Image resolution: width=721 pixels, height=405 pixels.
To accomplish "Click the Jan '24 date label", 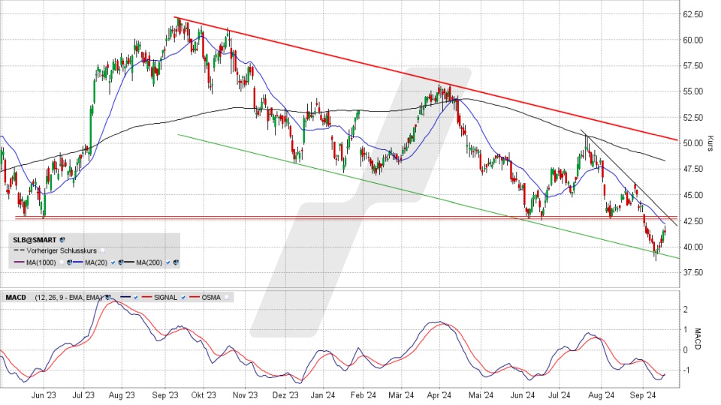I will click(323, 395).
